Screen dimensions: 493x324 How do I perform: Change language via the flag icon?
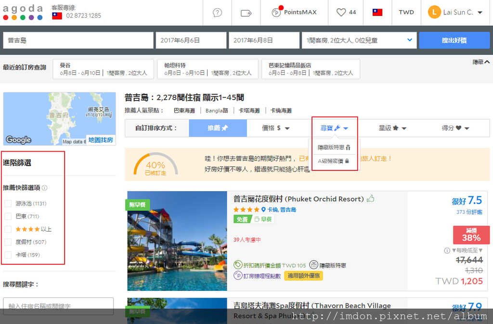pos(377,12)
